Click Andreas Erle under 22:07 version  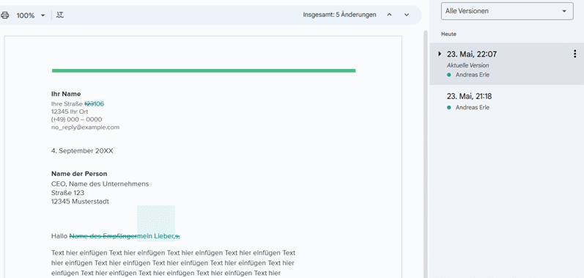tap(473, 75)
